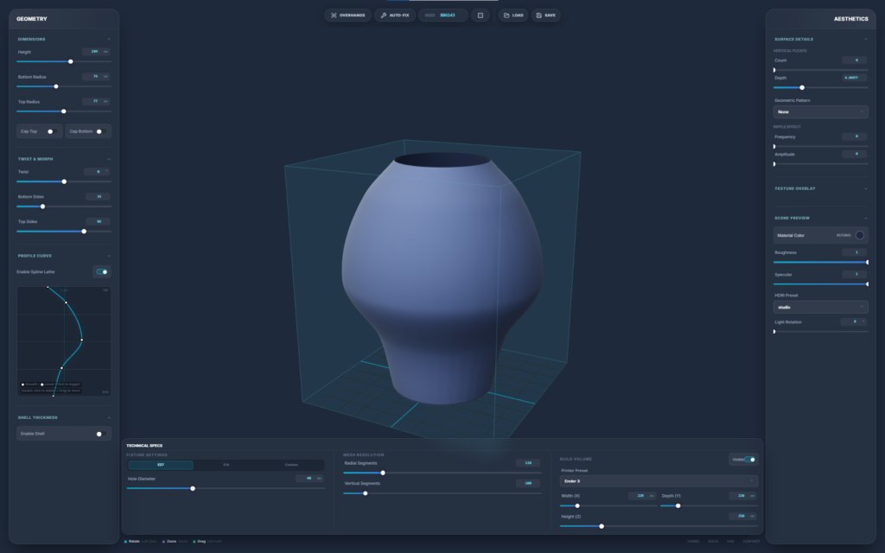Expand the Texture Overlay section
885x553 pixels.
coord(865,188)
